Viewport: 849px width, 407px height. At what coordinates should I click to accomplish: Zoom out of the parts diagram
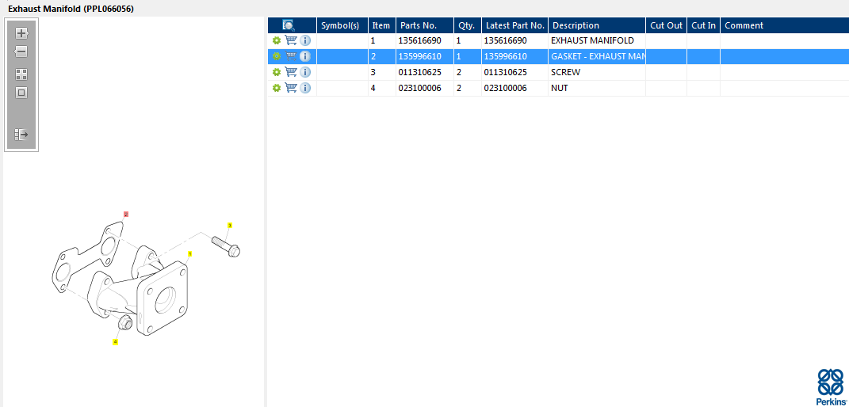(21, 52)
